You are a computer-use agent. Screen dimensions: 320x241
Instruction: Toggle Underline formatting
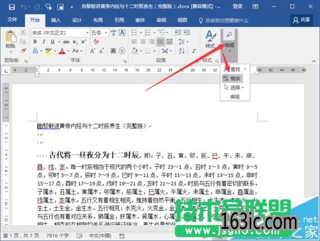pos(52,42)
